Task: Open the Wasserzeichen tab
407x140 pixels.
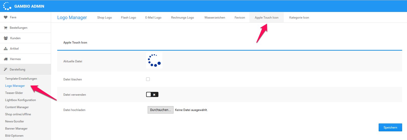Action: pyautogui.click(x=215, y=18)
